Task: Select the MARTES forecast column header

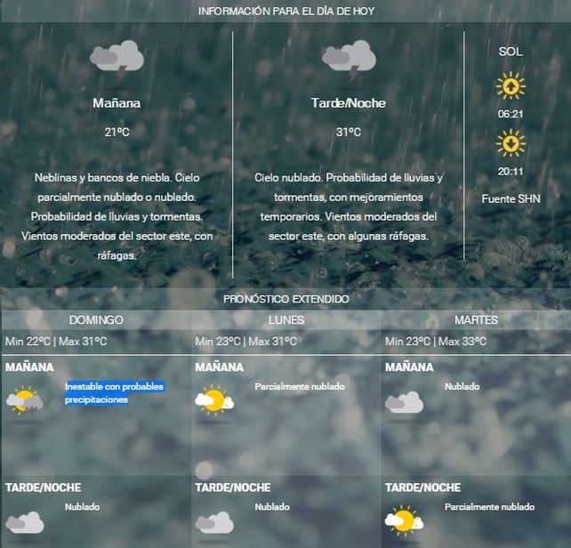Action: [x=476, y=320]
